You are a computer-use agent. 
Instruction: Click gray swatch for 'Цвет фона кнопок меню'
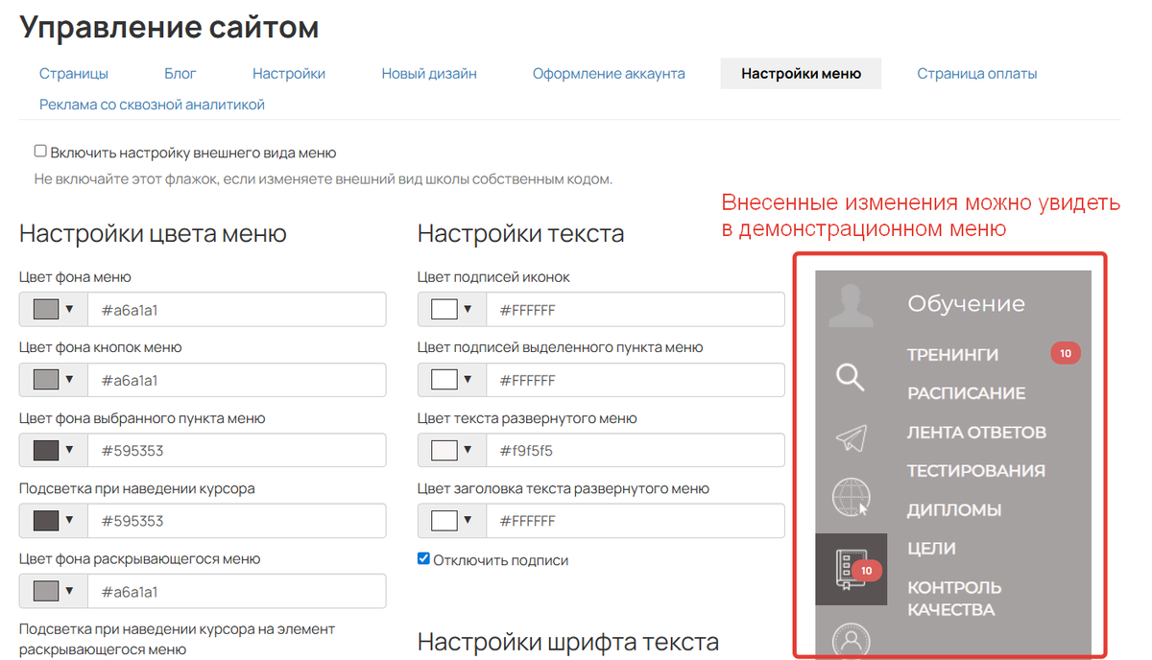pyautogui.click(x=47, y=380)
